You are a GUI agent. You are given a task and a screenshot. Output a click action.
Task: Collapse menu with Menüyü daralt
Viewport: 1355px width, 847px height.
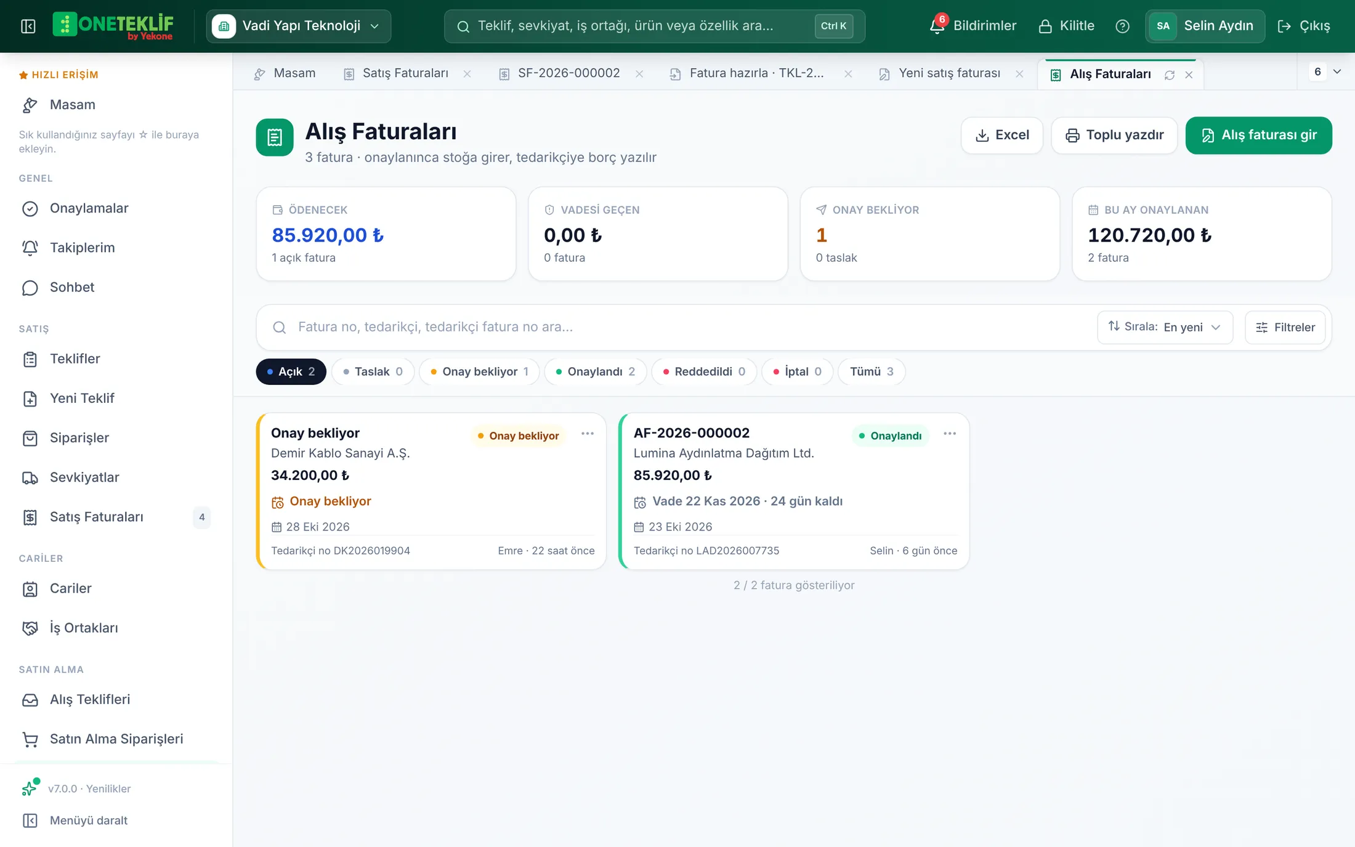click(x=75, y=821)
